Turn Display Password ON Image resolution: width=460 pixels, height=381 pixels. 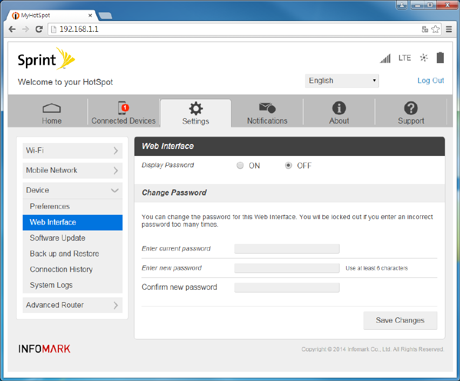(240, 166)
